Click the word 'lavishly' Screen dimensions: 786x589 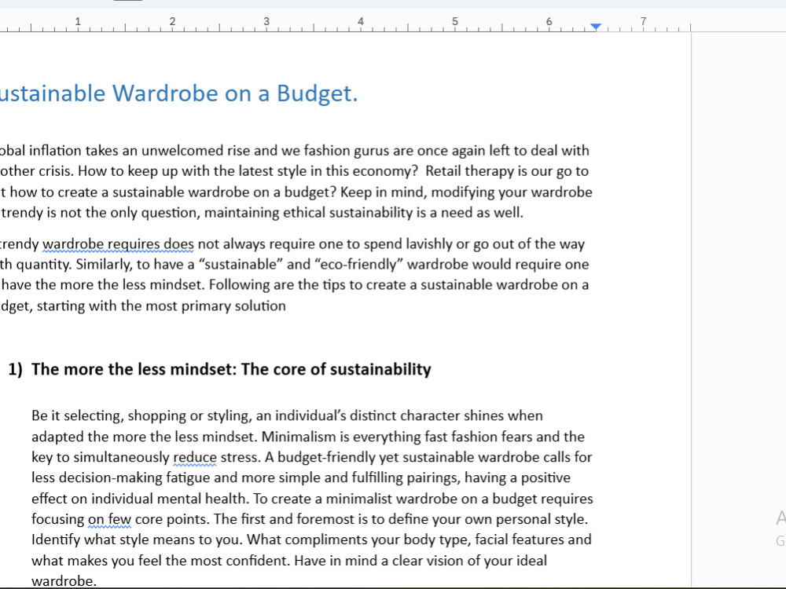pos(428,244)
